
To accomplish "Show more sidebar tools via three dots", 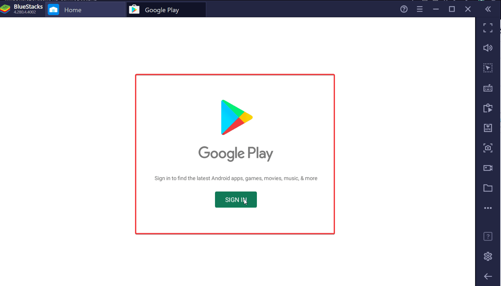I will pyautogui.click(x=488, y=208).
